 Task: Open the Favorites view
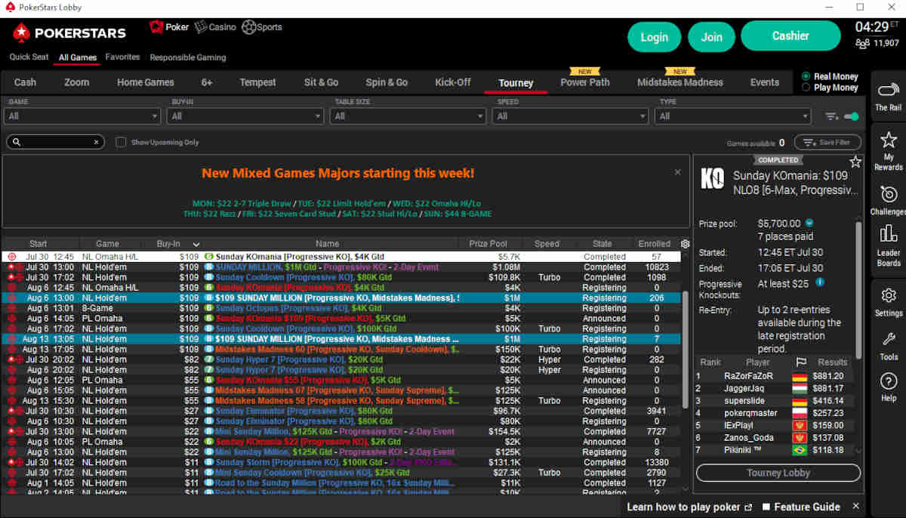[x=122, y=57]
